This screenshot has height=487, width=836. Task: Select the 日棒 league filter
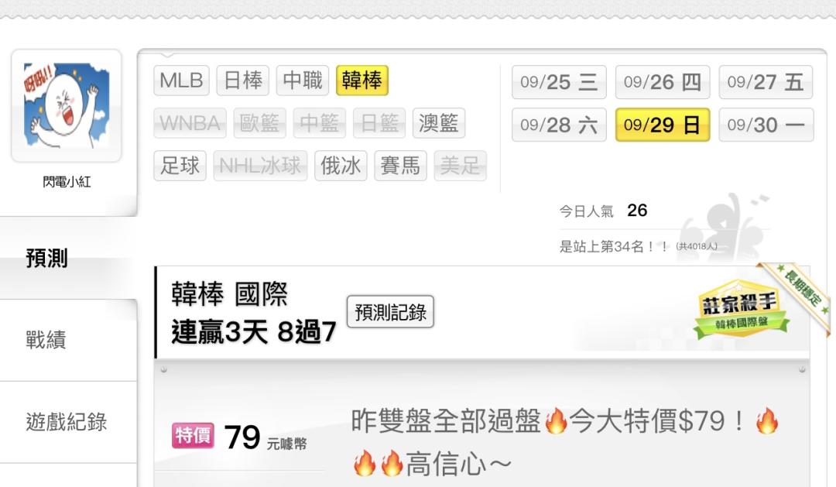coord(242,81)
